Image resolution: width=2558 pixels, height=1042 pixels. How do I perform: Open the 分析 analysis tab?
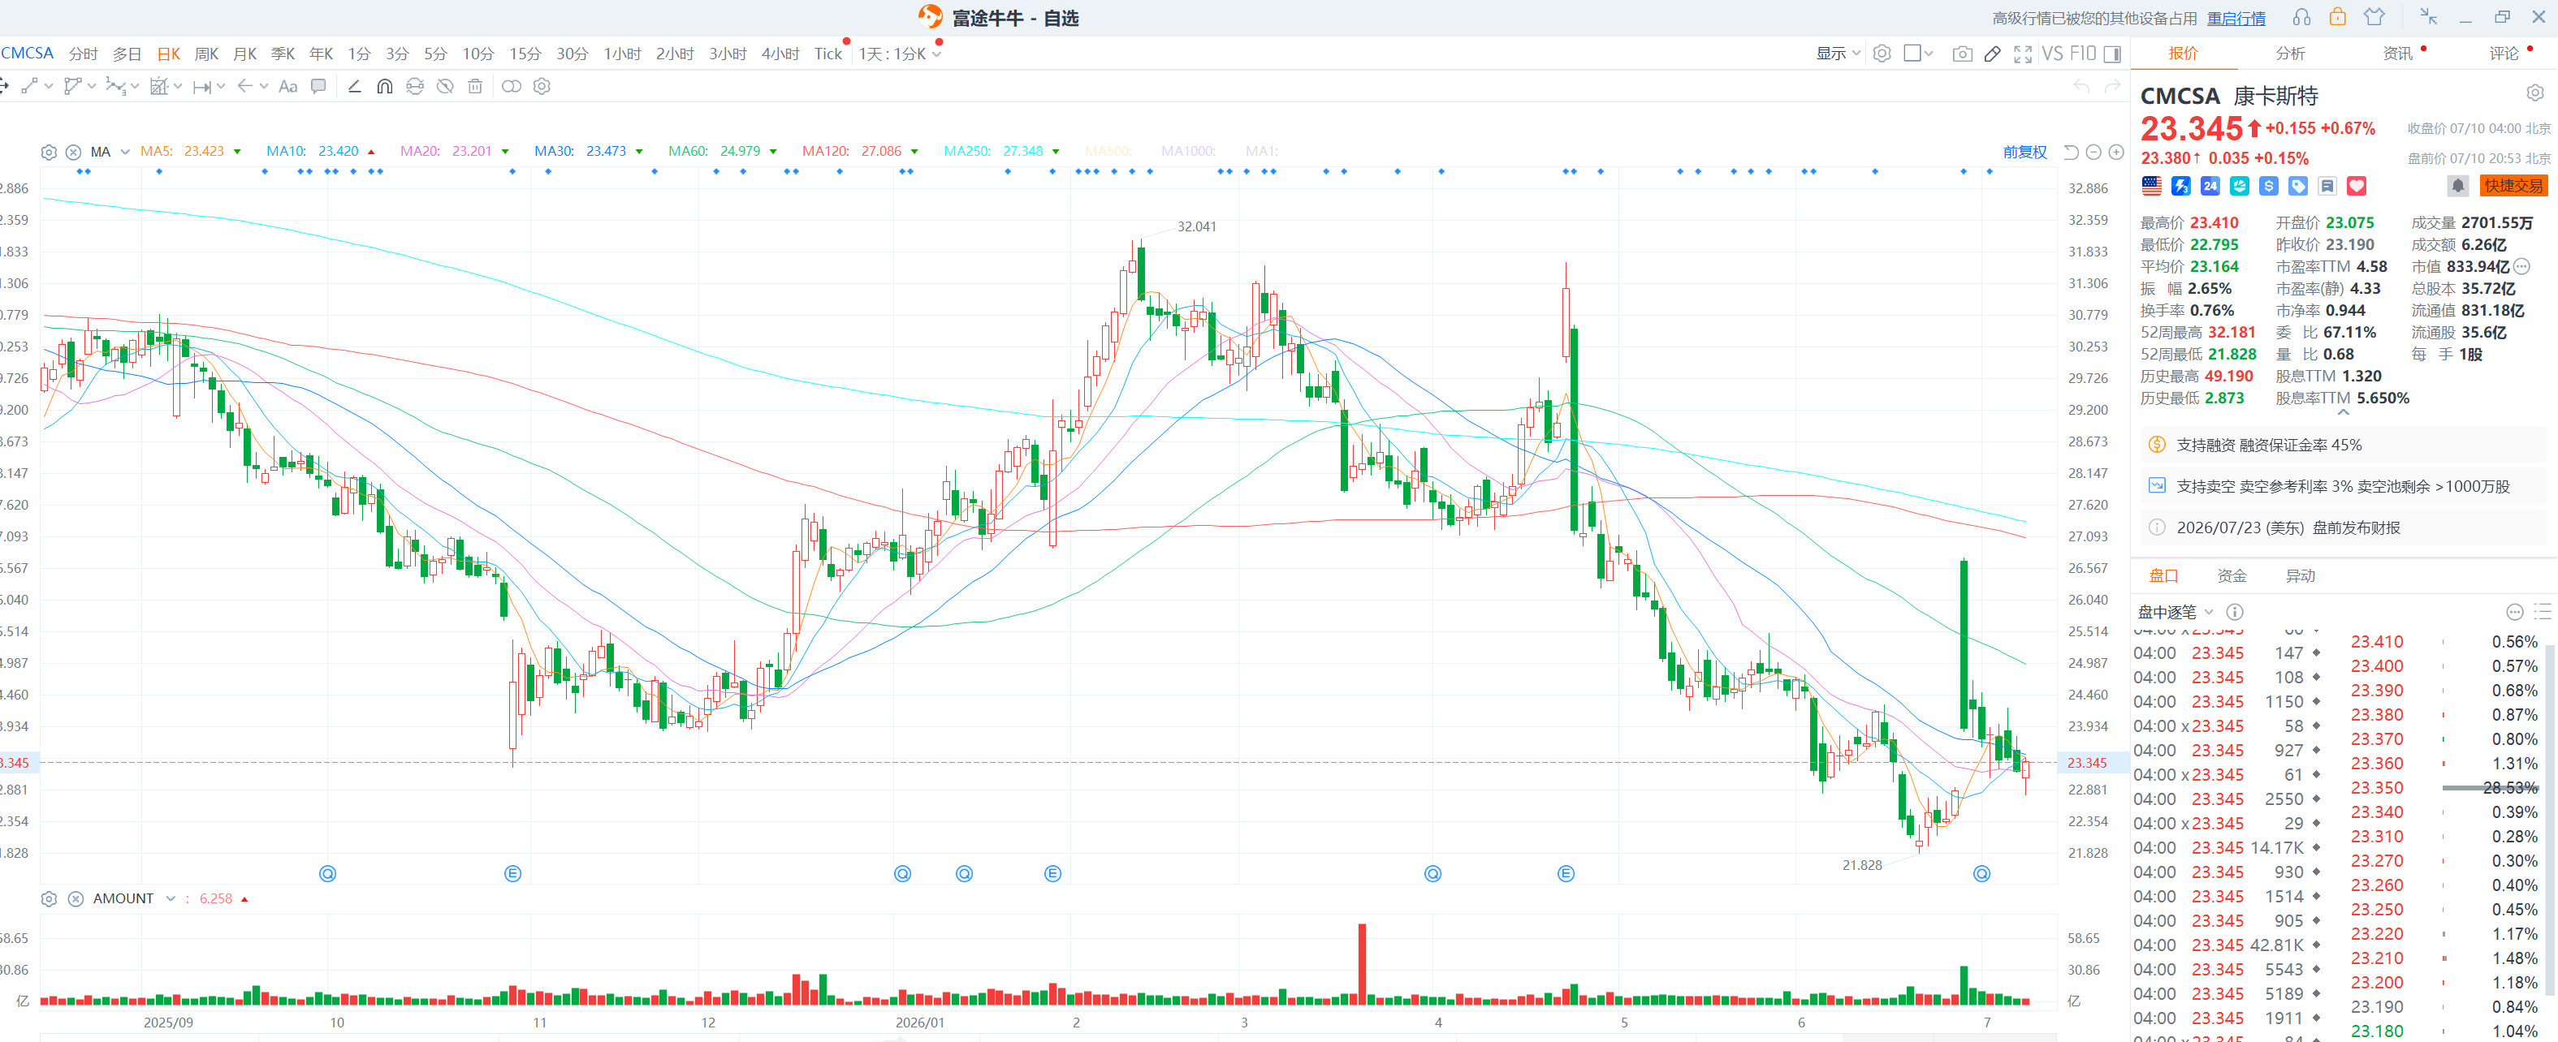2291,54
